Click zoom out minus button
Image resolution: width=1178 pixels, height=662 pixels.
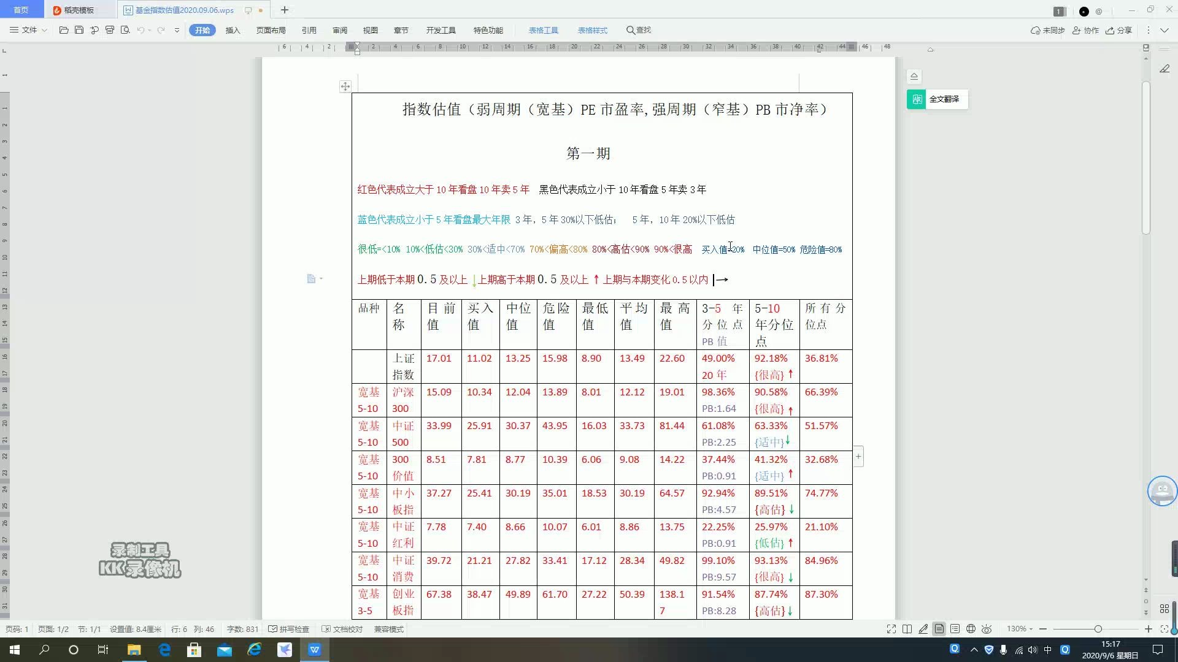pos(1042,629)
